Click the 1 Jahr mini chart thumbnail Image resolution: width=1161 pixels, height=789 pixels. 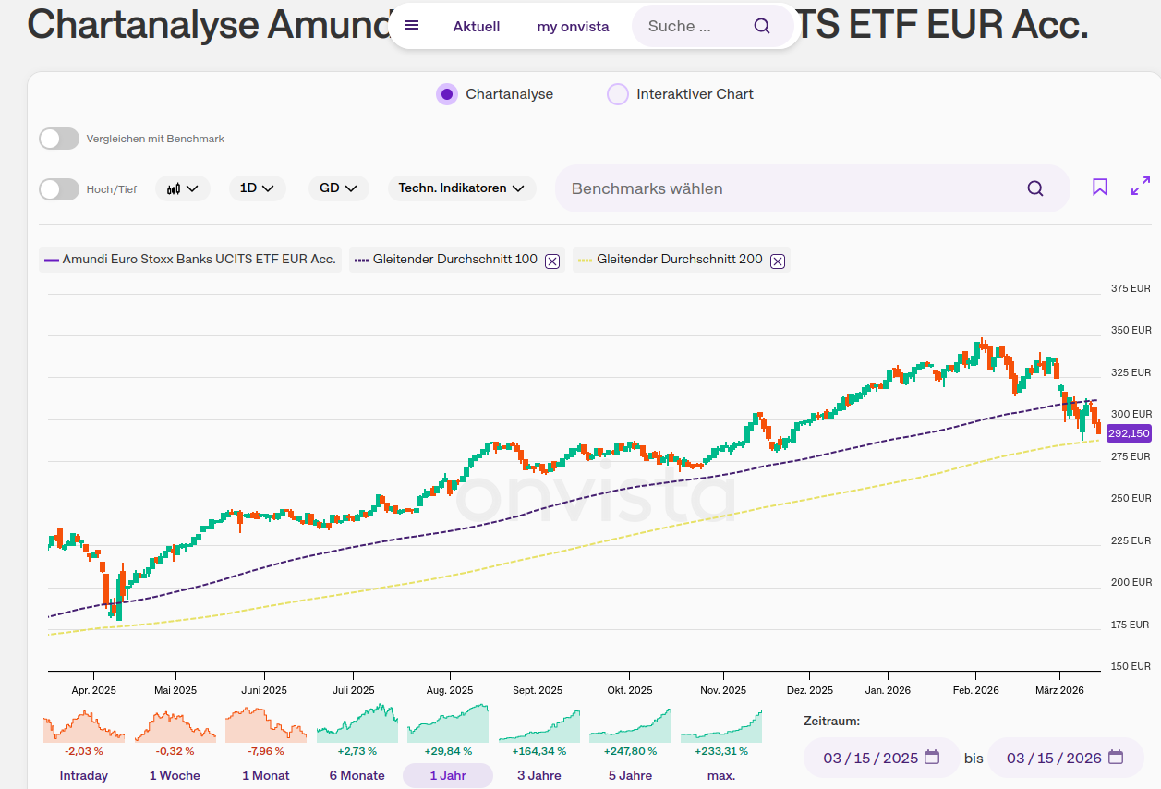point(448,723)
